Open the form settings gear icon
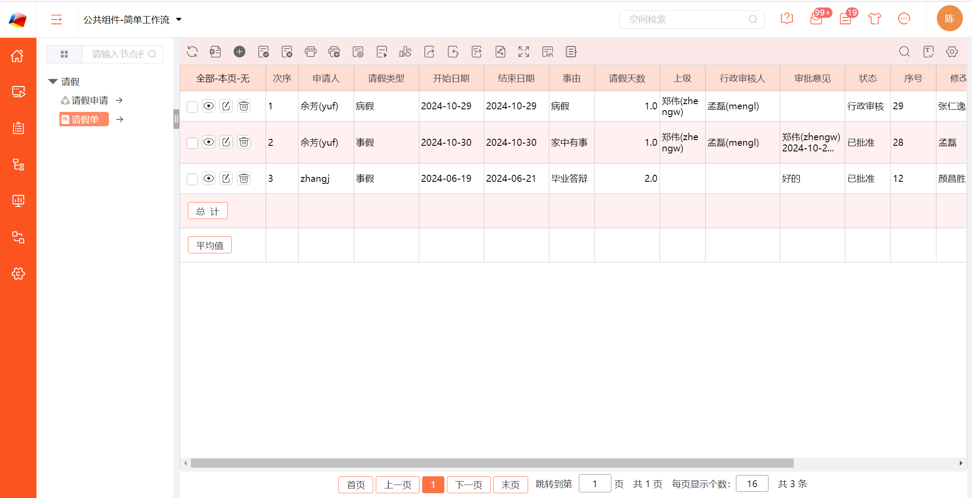The height and width of the screenshot is (498, 972). point(358,52)
